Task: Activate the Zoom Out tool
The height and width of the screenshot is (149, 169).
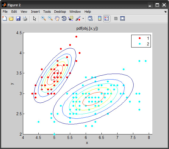Action: (x=50, y=18)
